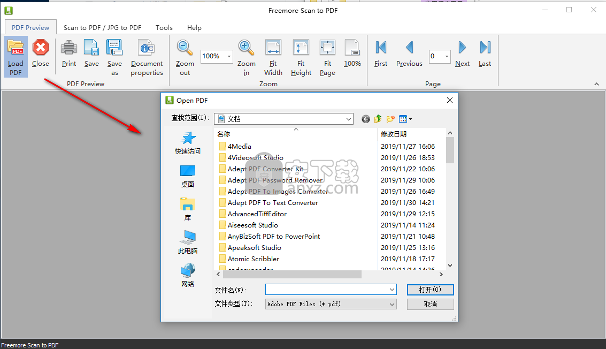Open the view menu icon in dialog
Image resolution: width=606 pixels, height=349 pixels.
tap(405, 119)
